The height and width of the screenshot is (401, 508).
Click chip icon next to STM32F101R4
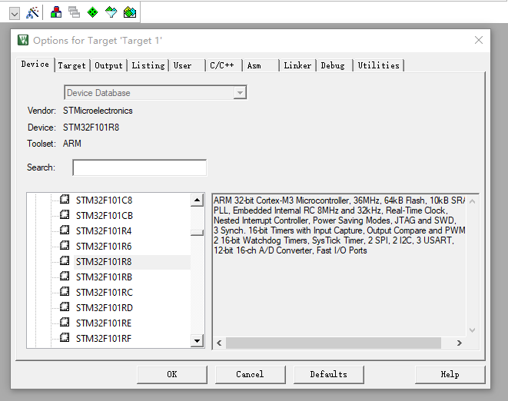[x=65, y=230]
